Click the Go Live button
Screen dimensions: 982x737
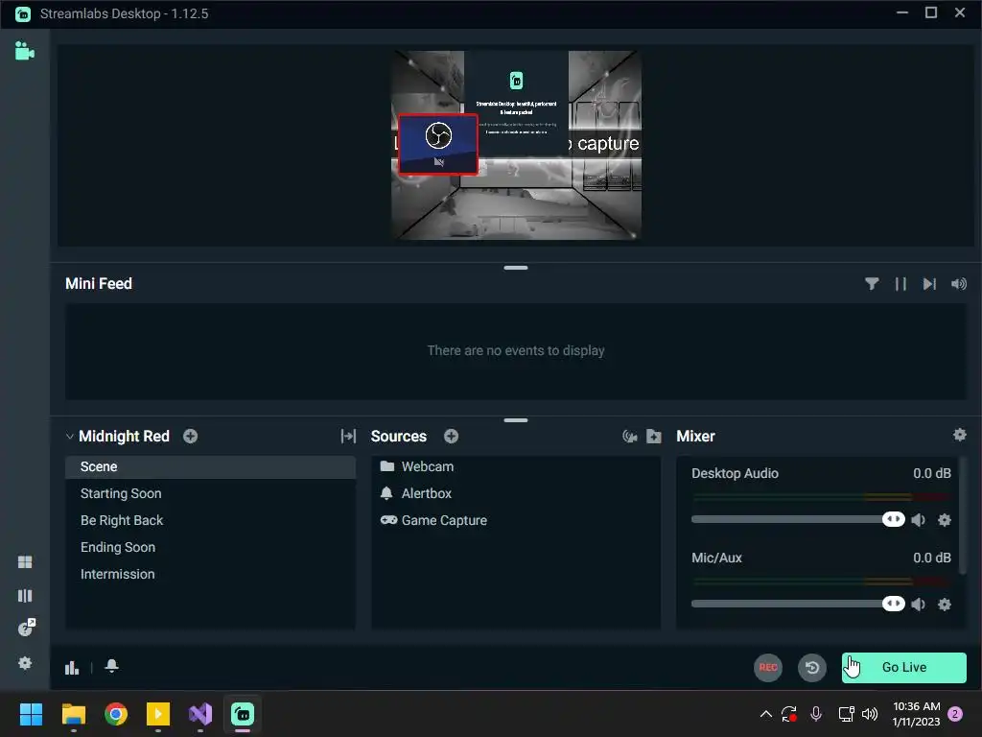point(903,668)
